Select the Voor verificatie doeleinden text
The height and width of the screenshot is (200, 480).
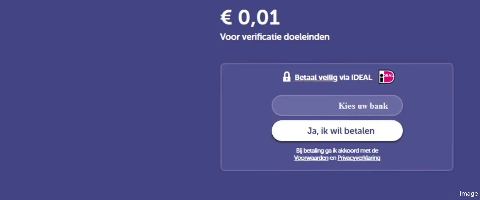(275, 37)
